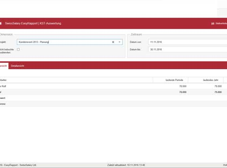
Task: Click the Projekt combo box showing Kundenevent 2013
Action: pos(69,42)
